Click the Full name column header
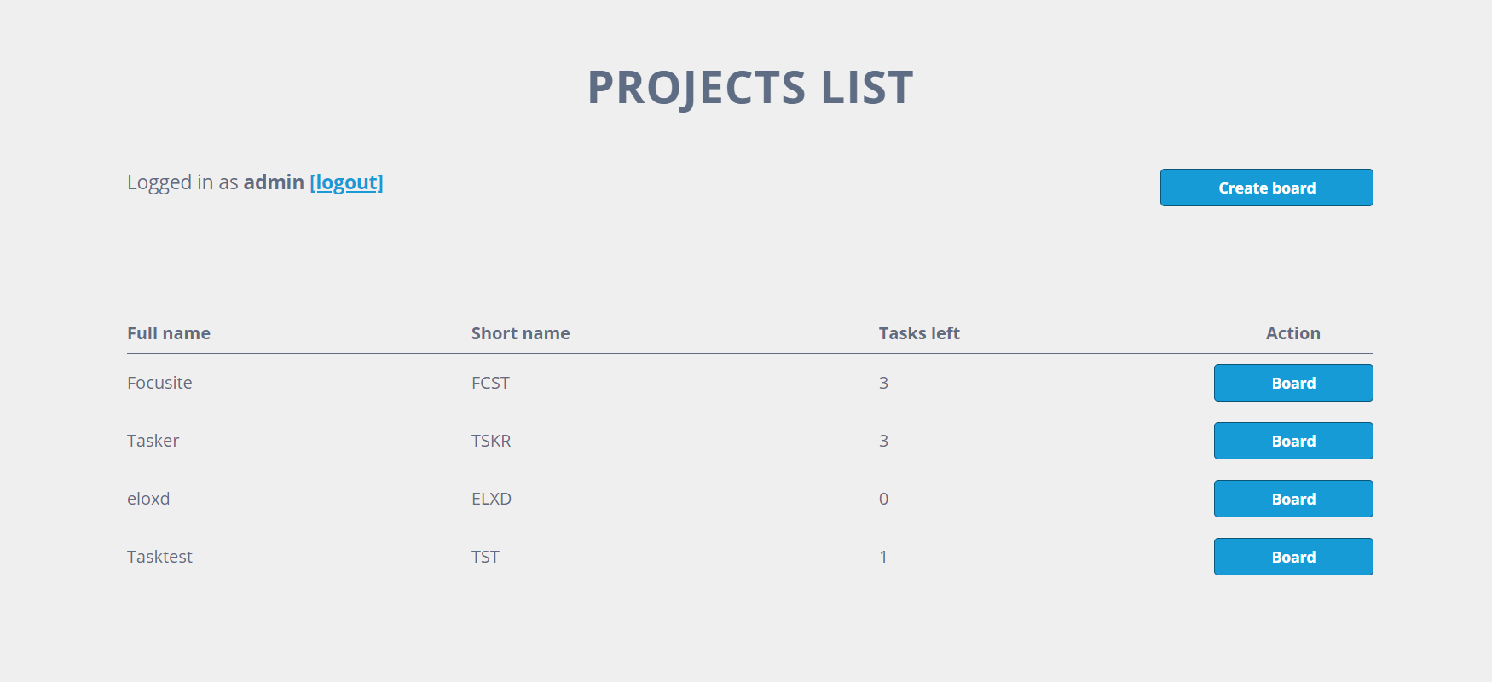The image size is (1492, 682). click(169, 333)
